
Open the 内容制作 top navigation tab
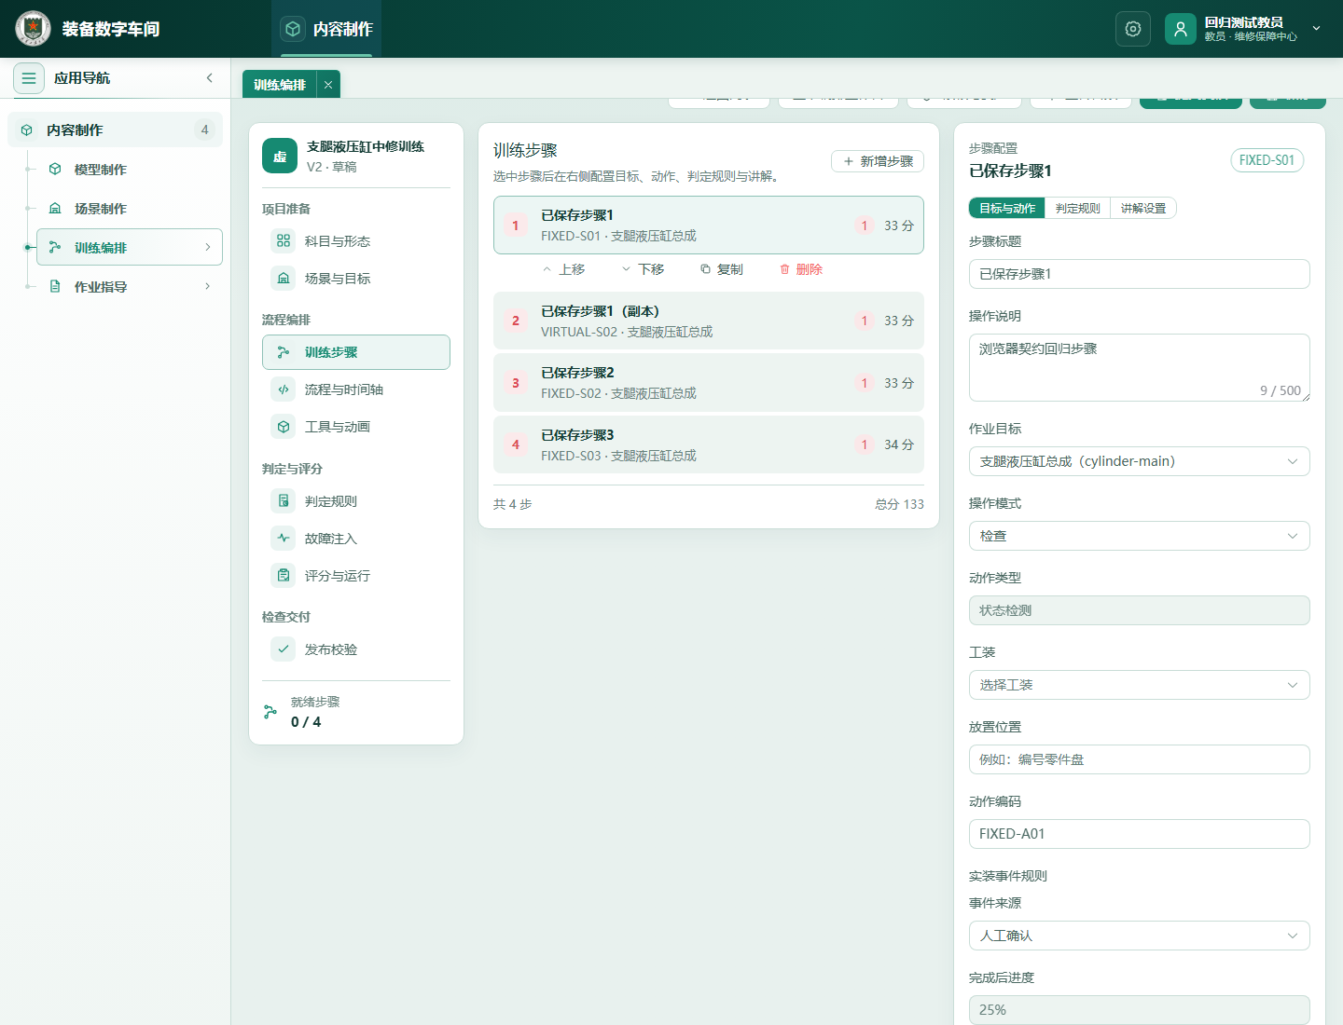327,29
